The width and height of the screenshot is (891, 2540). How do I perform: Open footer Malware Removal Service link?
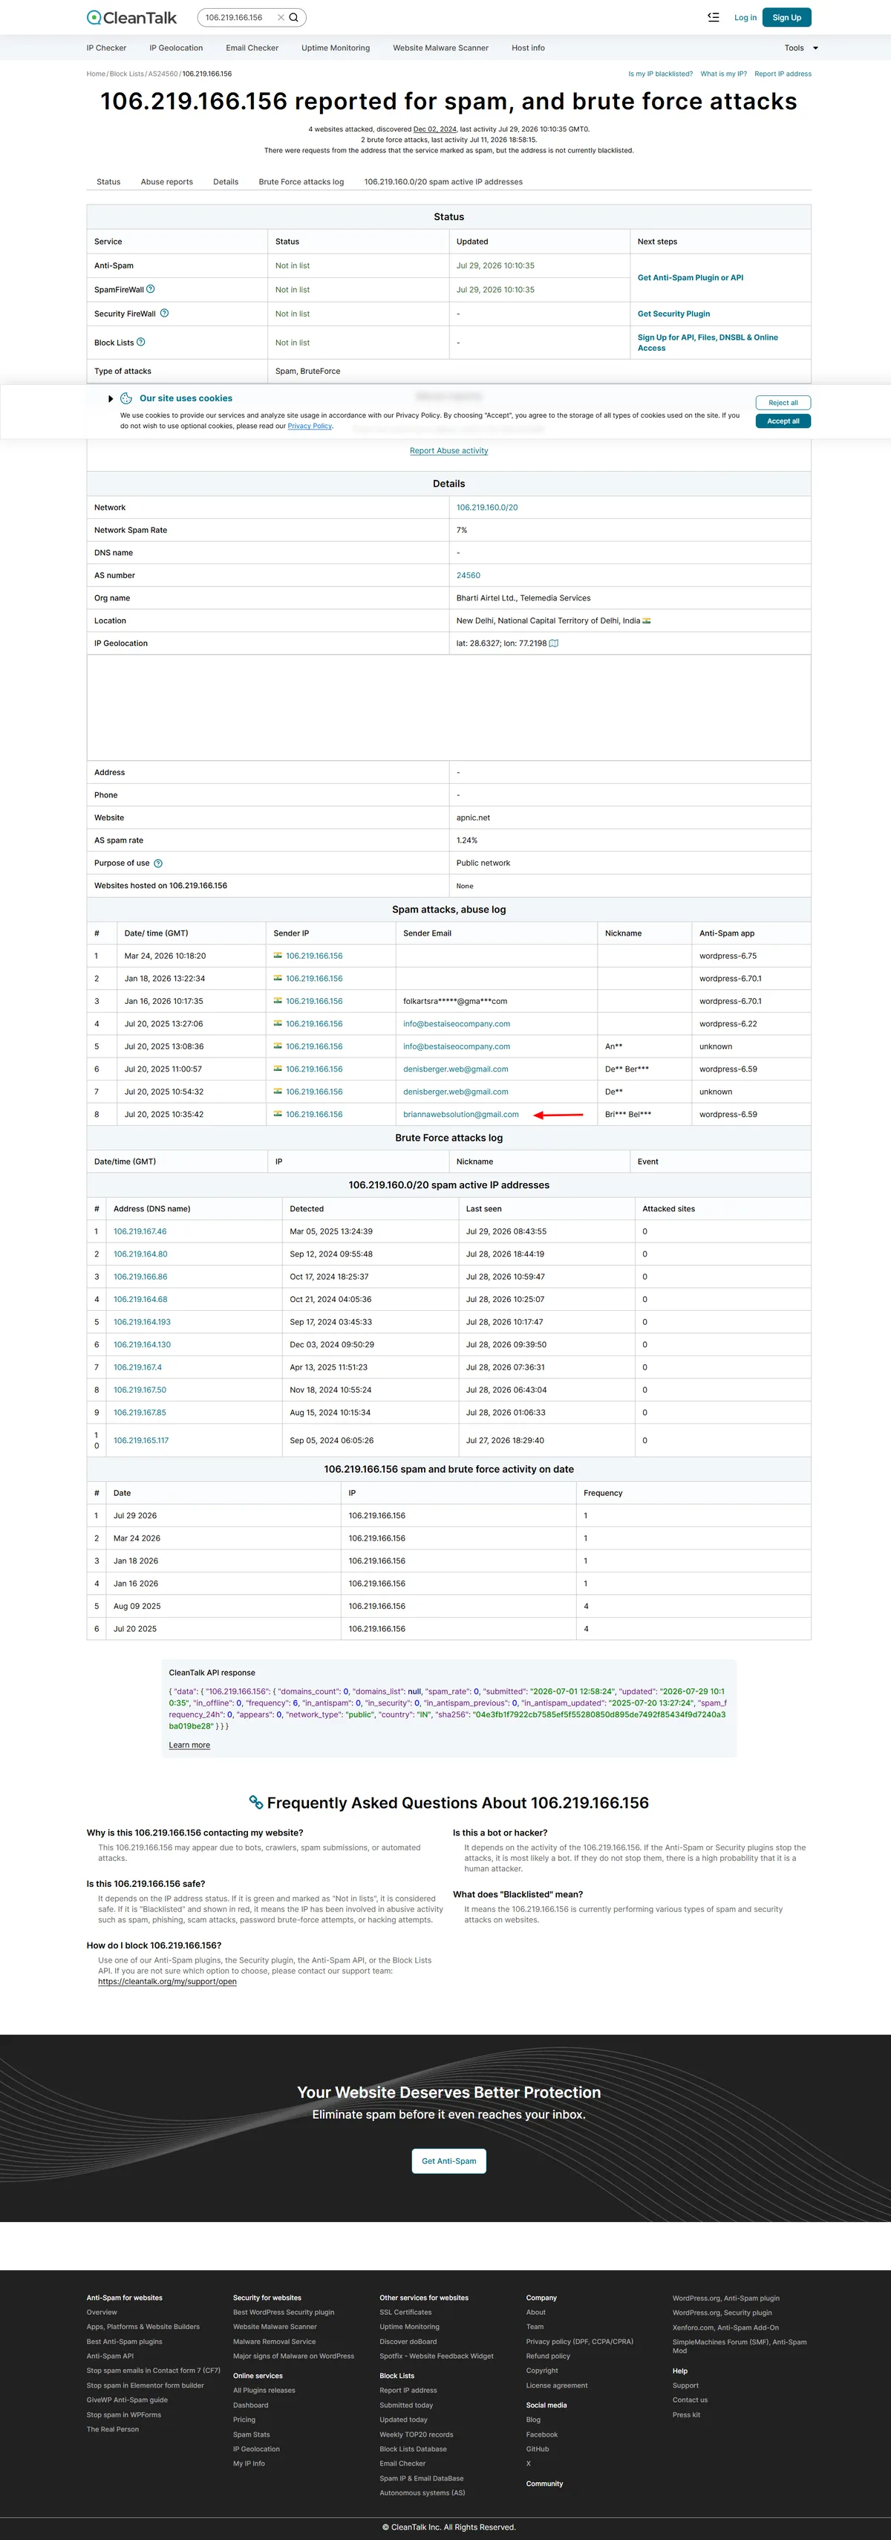pos(274,2341)
